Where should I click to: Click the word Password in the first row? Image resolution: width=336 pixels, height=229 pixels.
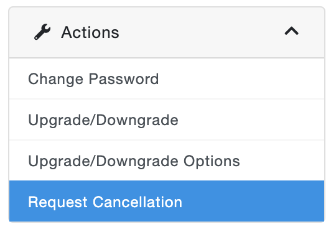pos(124,79)
